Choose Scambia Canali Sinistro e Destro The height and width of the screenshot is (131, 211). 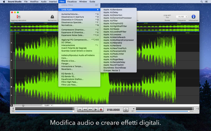[x=79, y=51]
